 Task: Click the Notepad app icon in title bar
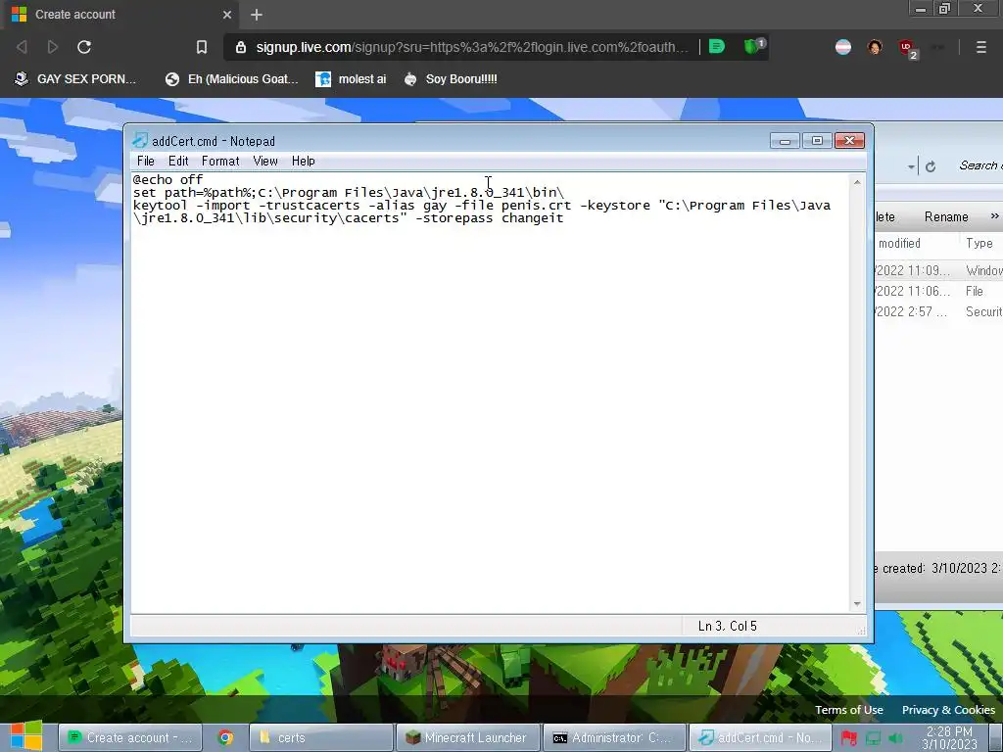[x=139, y=141]
